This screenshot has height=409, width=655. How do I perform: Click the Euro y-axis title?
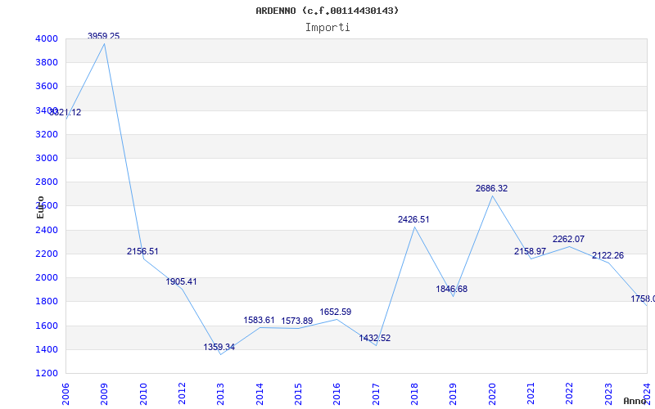point(40,207)
